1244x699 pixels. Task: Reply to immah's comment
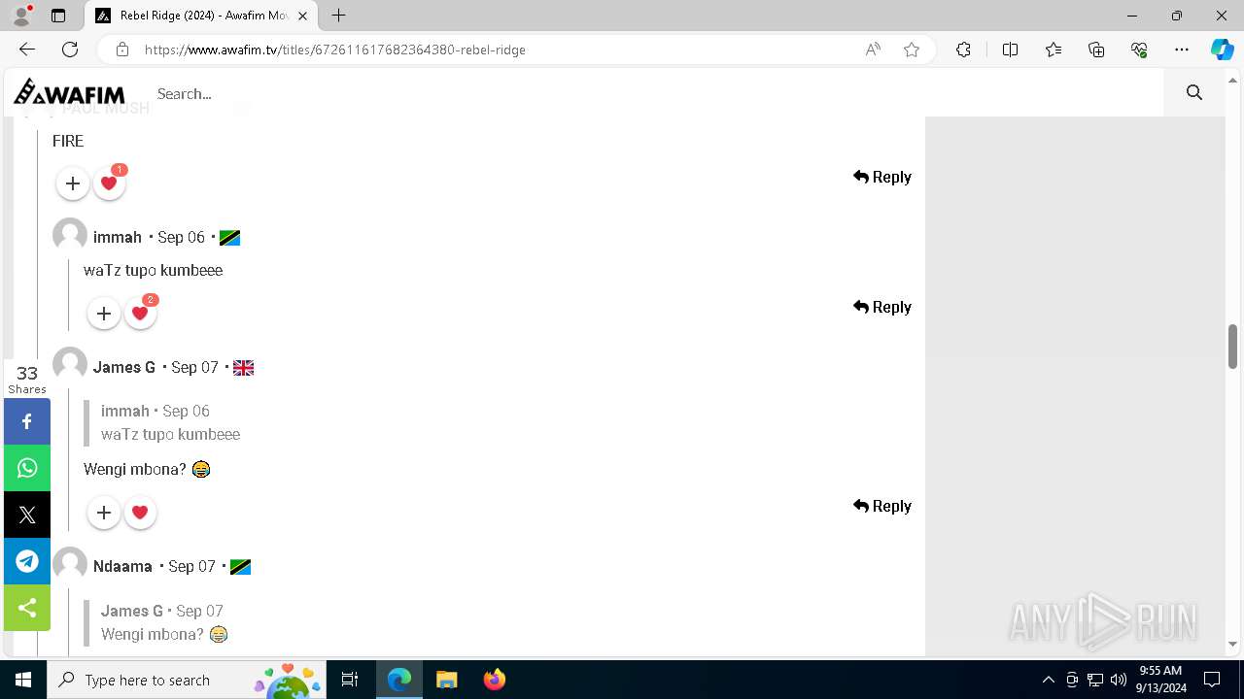pos(882,307)
